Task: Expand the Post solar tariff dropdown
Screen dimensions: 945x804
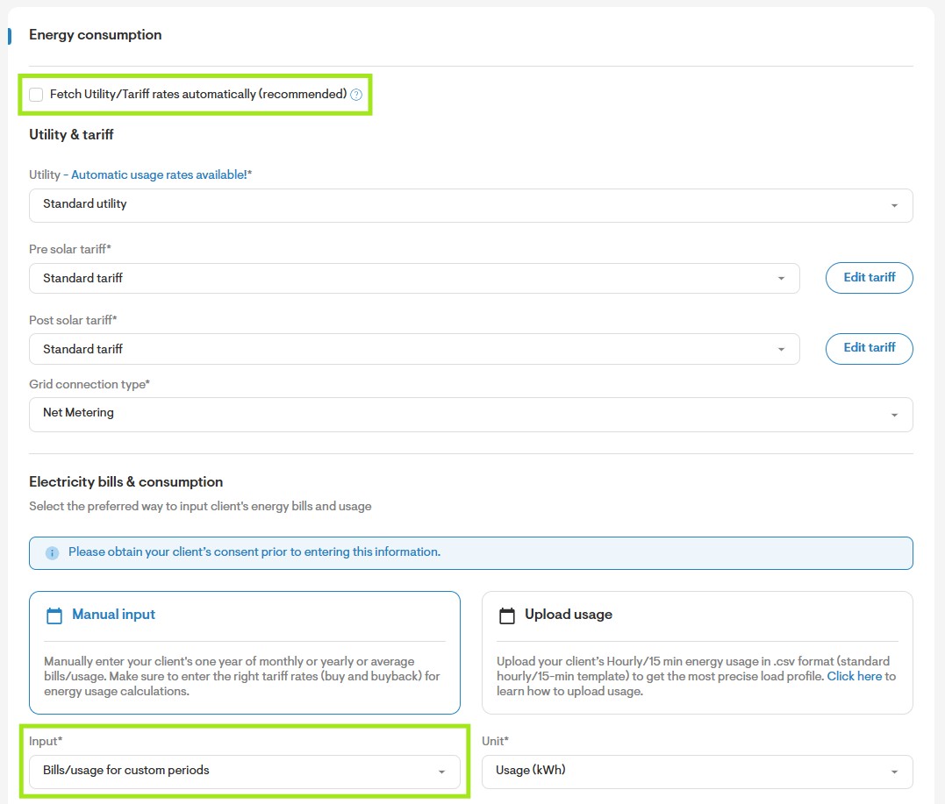Action: [x=414, y=349]
